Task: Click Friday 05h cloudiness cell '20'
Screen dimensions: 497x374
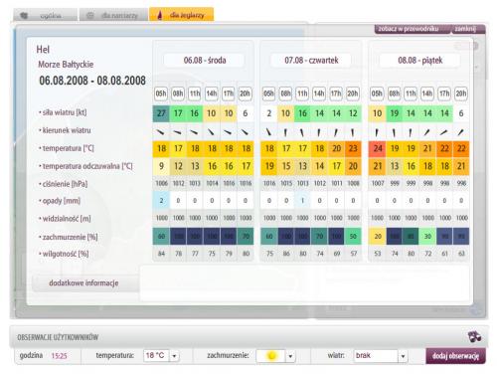Action: click(378, 237)
